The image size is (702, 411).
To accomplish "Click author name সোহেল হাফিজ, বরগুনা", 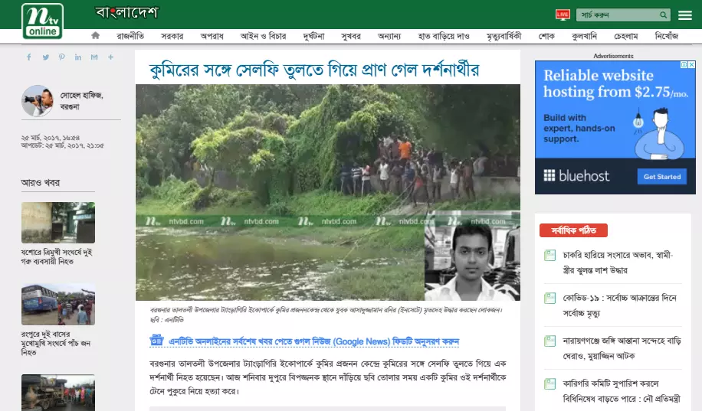I will point(81,101).
